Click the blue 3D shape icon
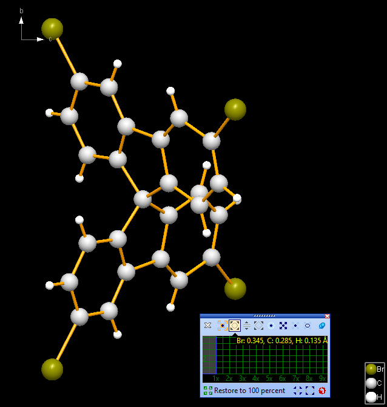Viewport: 387px width, 407px height. coord(321,326)
